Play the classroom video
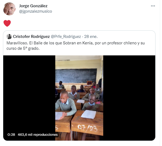Viewport: 162px width, 146px height. [79, 98]
